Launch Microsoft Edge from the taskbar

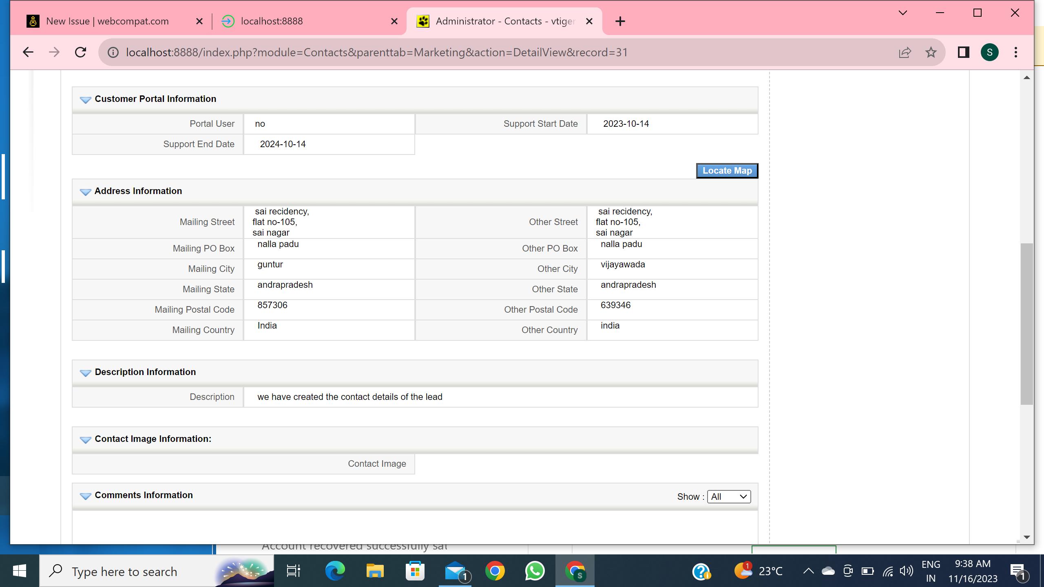[334, 571]
